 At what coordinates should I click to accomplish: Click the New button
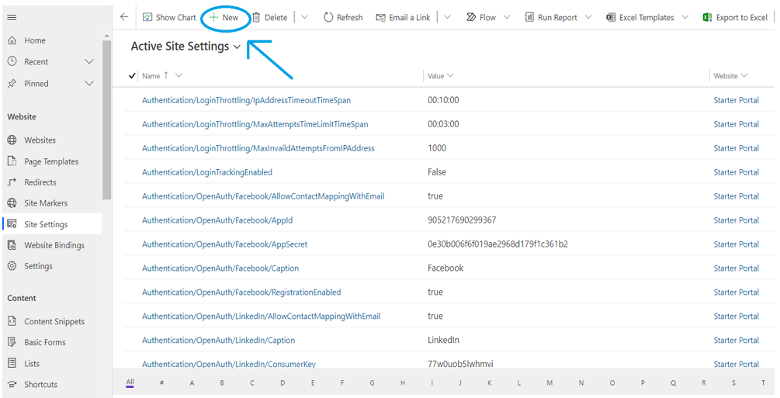coord(224,17)
